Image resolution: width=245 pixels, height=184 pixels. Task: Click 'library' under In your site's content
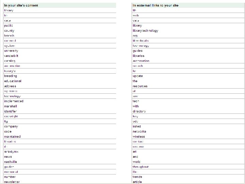click(9, 11)
